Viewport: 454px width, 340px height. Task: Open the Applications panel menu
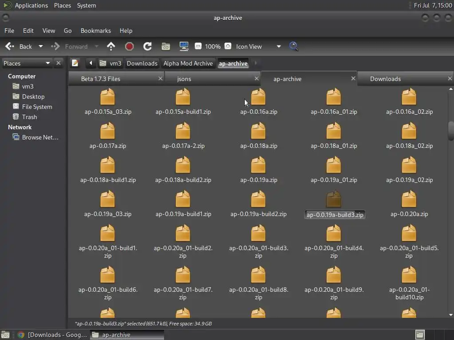(x=31, y=5)
